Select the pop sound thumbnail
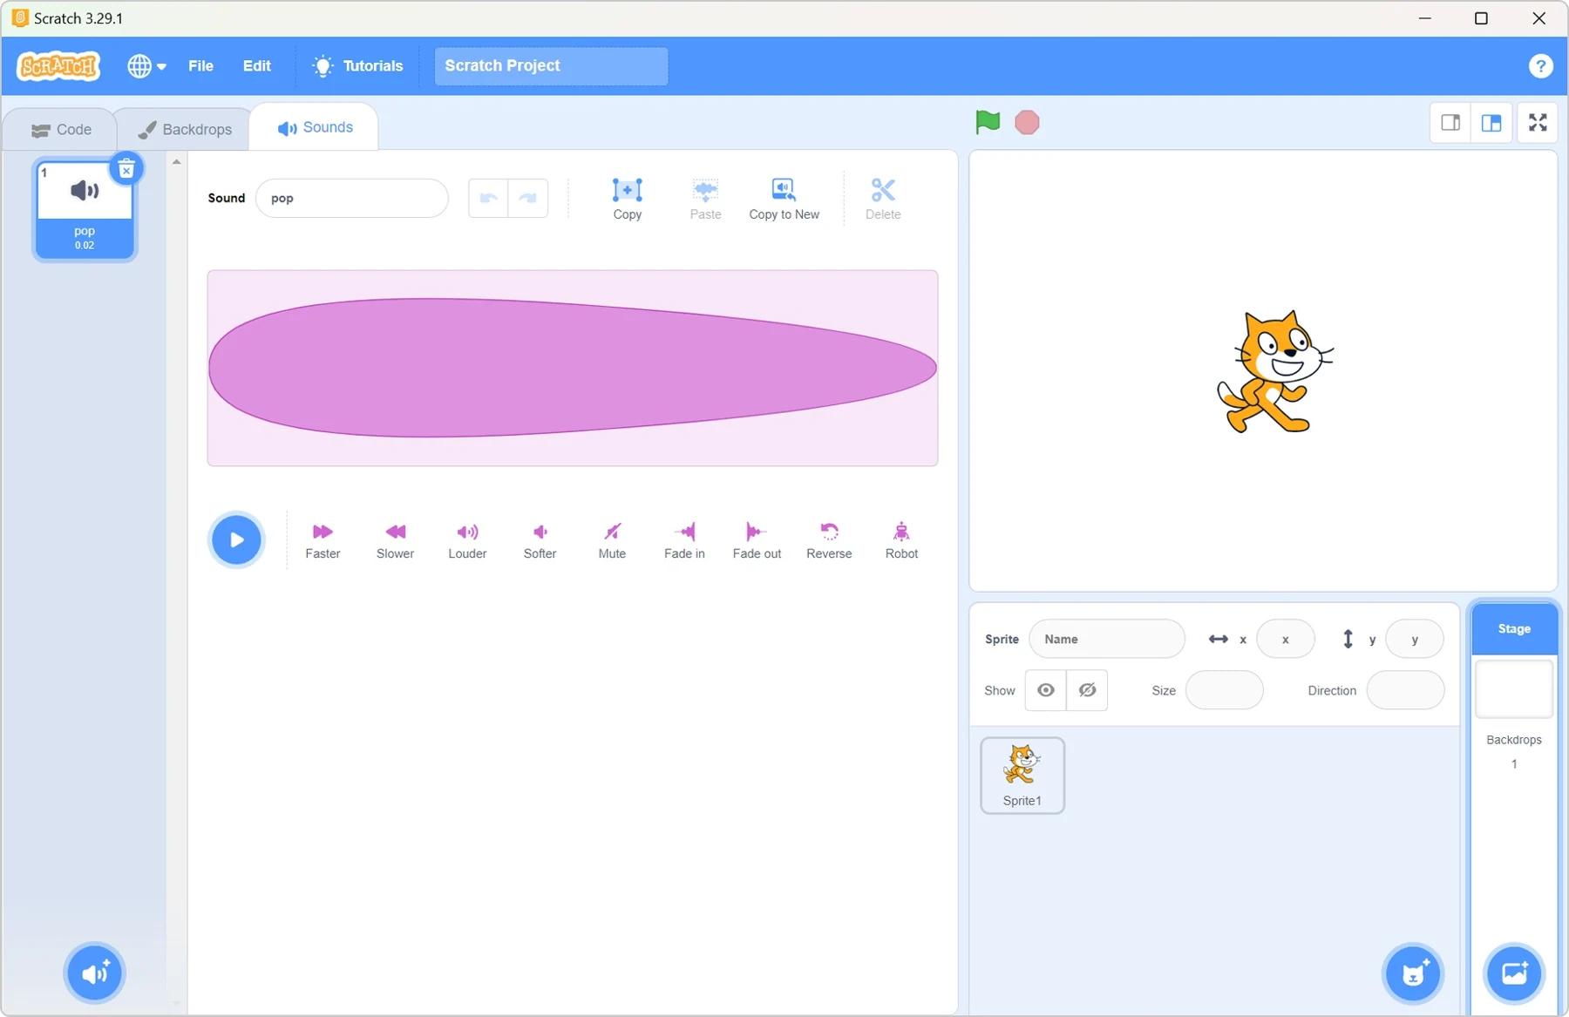Viewport: 1569px width, 1017px height. pyautogui.click(x=85, y=209)
